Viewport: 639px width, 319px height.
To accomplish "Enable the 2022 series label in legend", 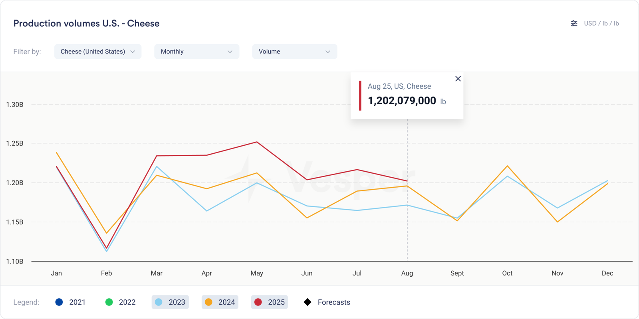I will pos(127,302).
